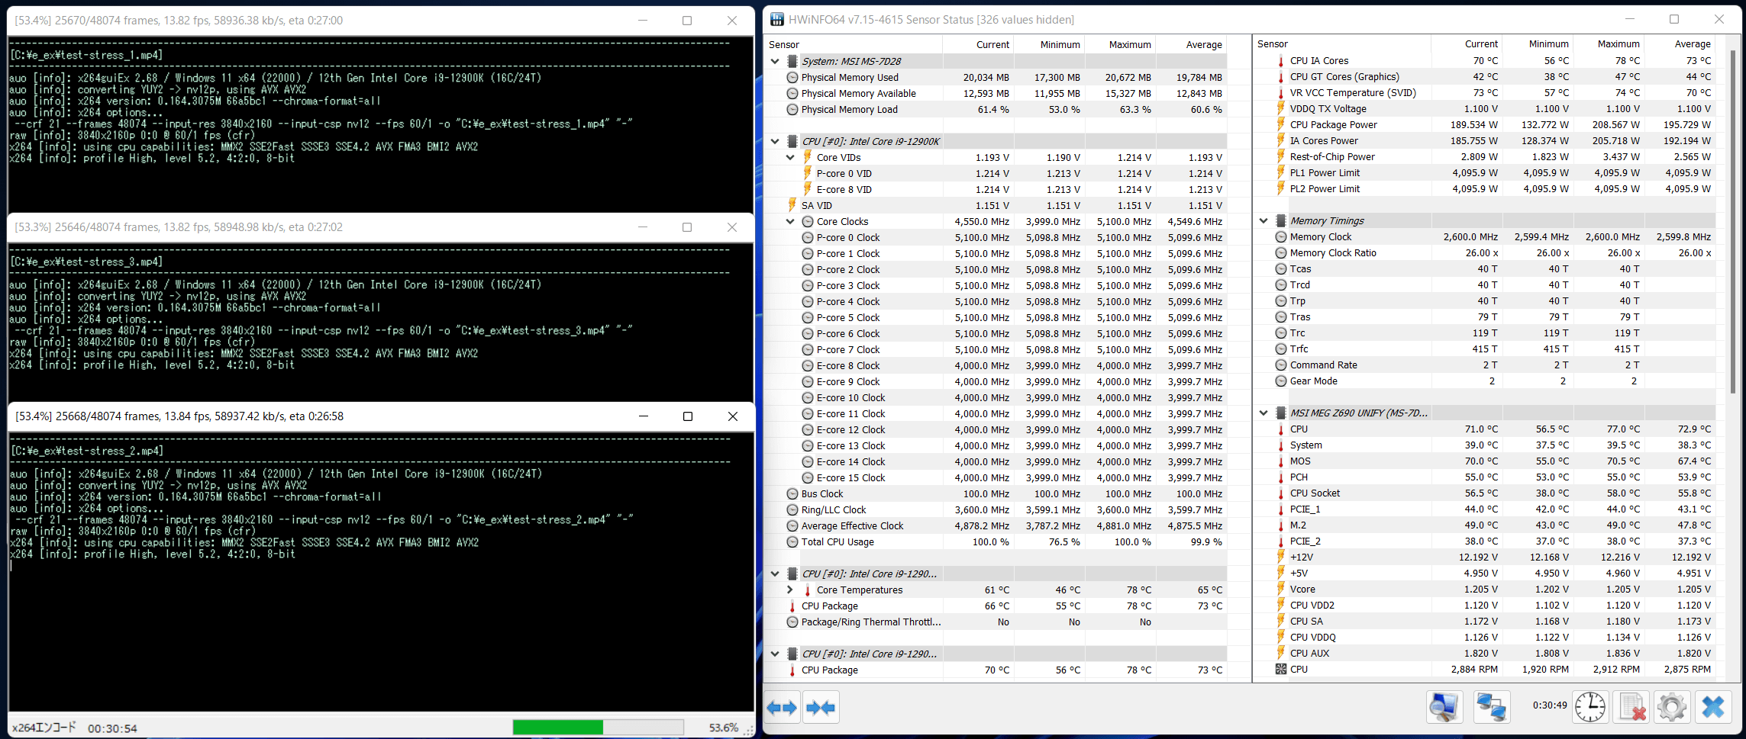This screenshot has width=1746, height=739.
Task: Click the expand columns arrows button in HWiNFO
Action: pyautogui.click(x=783, y=708)
